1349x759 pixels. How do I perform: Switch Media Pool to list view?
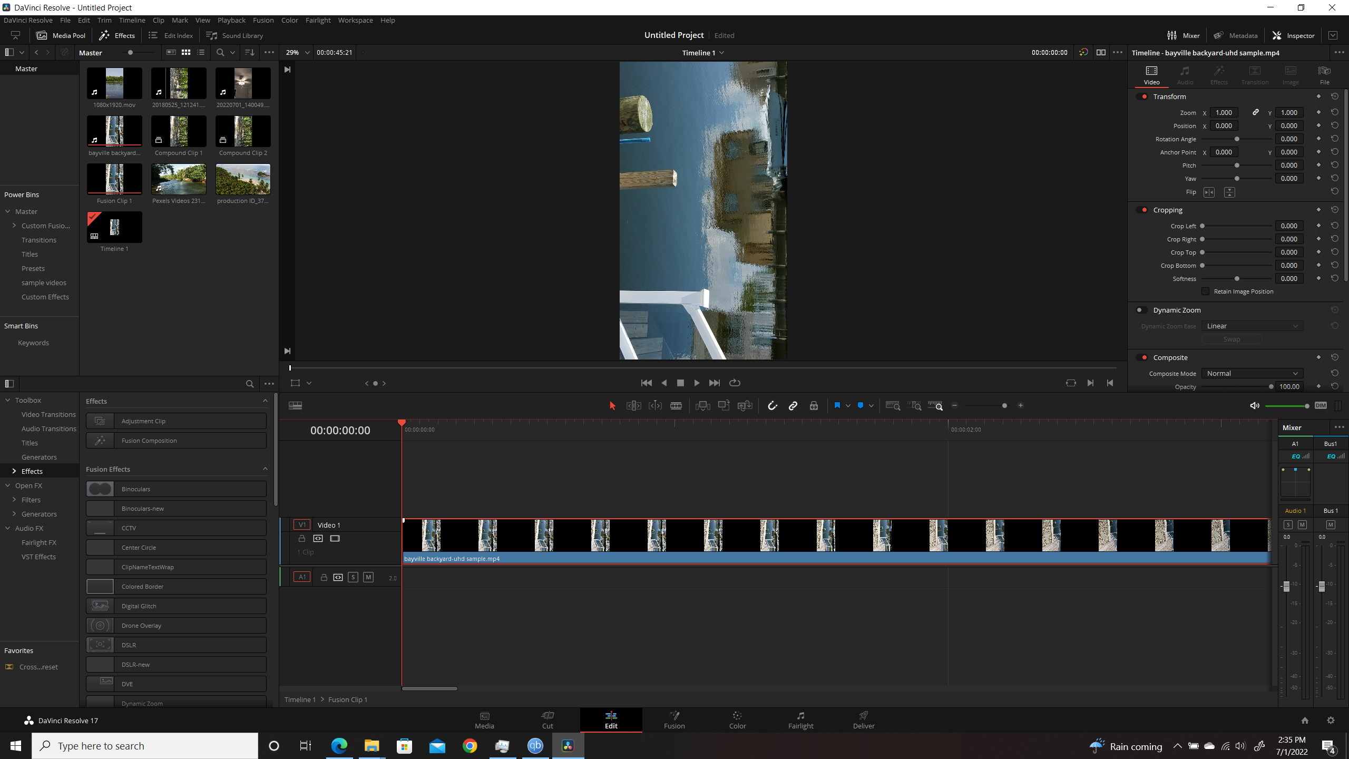pos(201,52)
